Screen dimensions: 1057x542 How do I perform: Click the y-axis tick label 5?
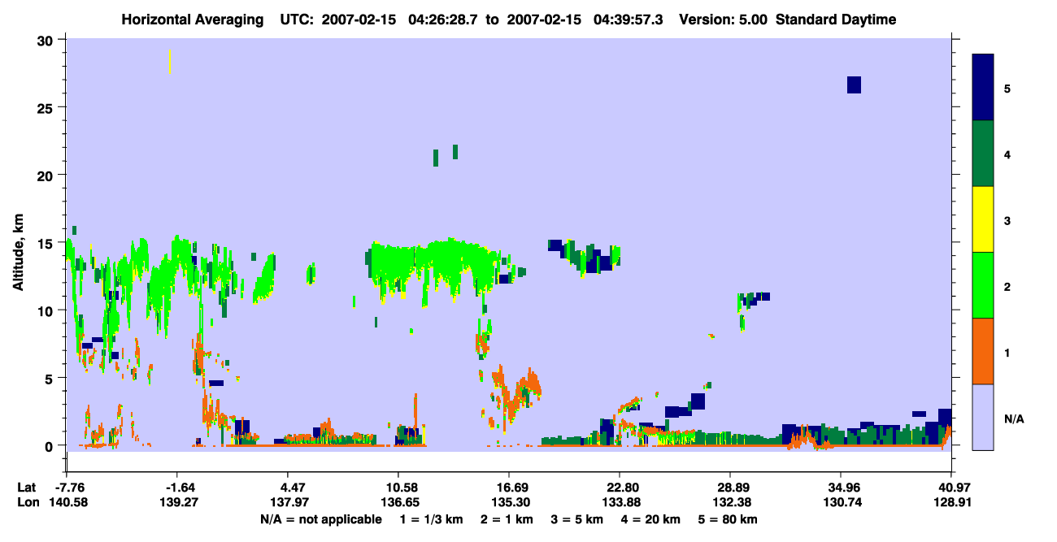pyautogui.click(x=50, y=378)
